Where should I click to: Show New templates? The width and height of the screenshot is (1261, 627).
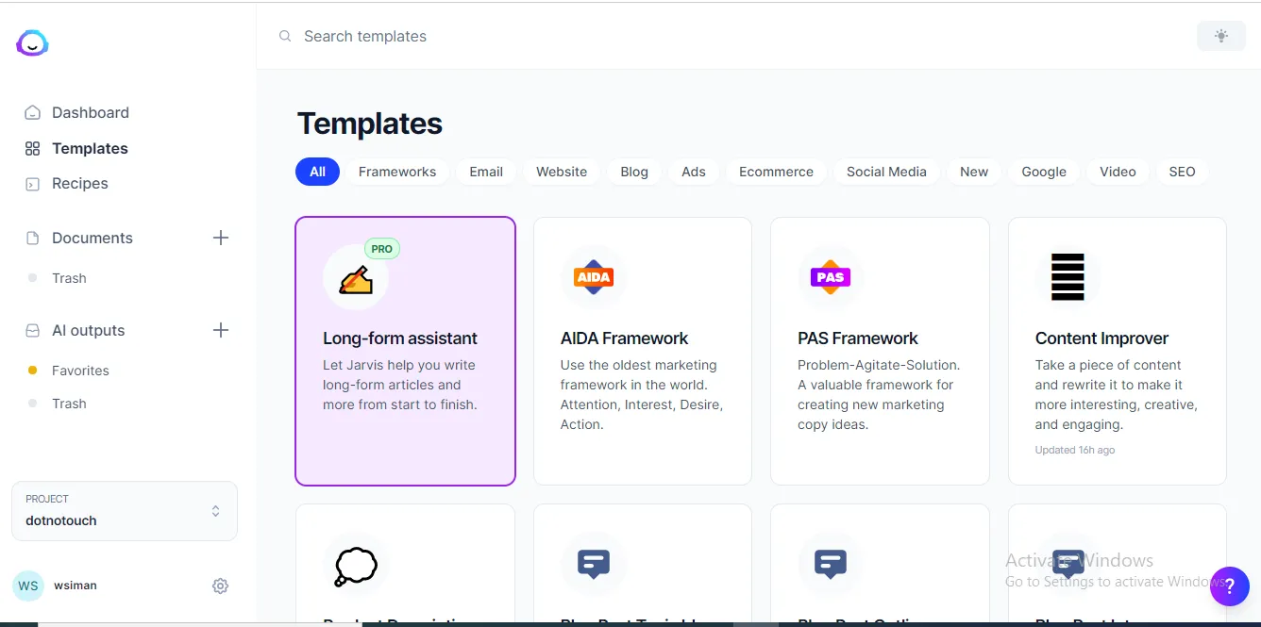[x=974, y=172]
